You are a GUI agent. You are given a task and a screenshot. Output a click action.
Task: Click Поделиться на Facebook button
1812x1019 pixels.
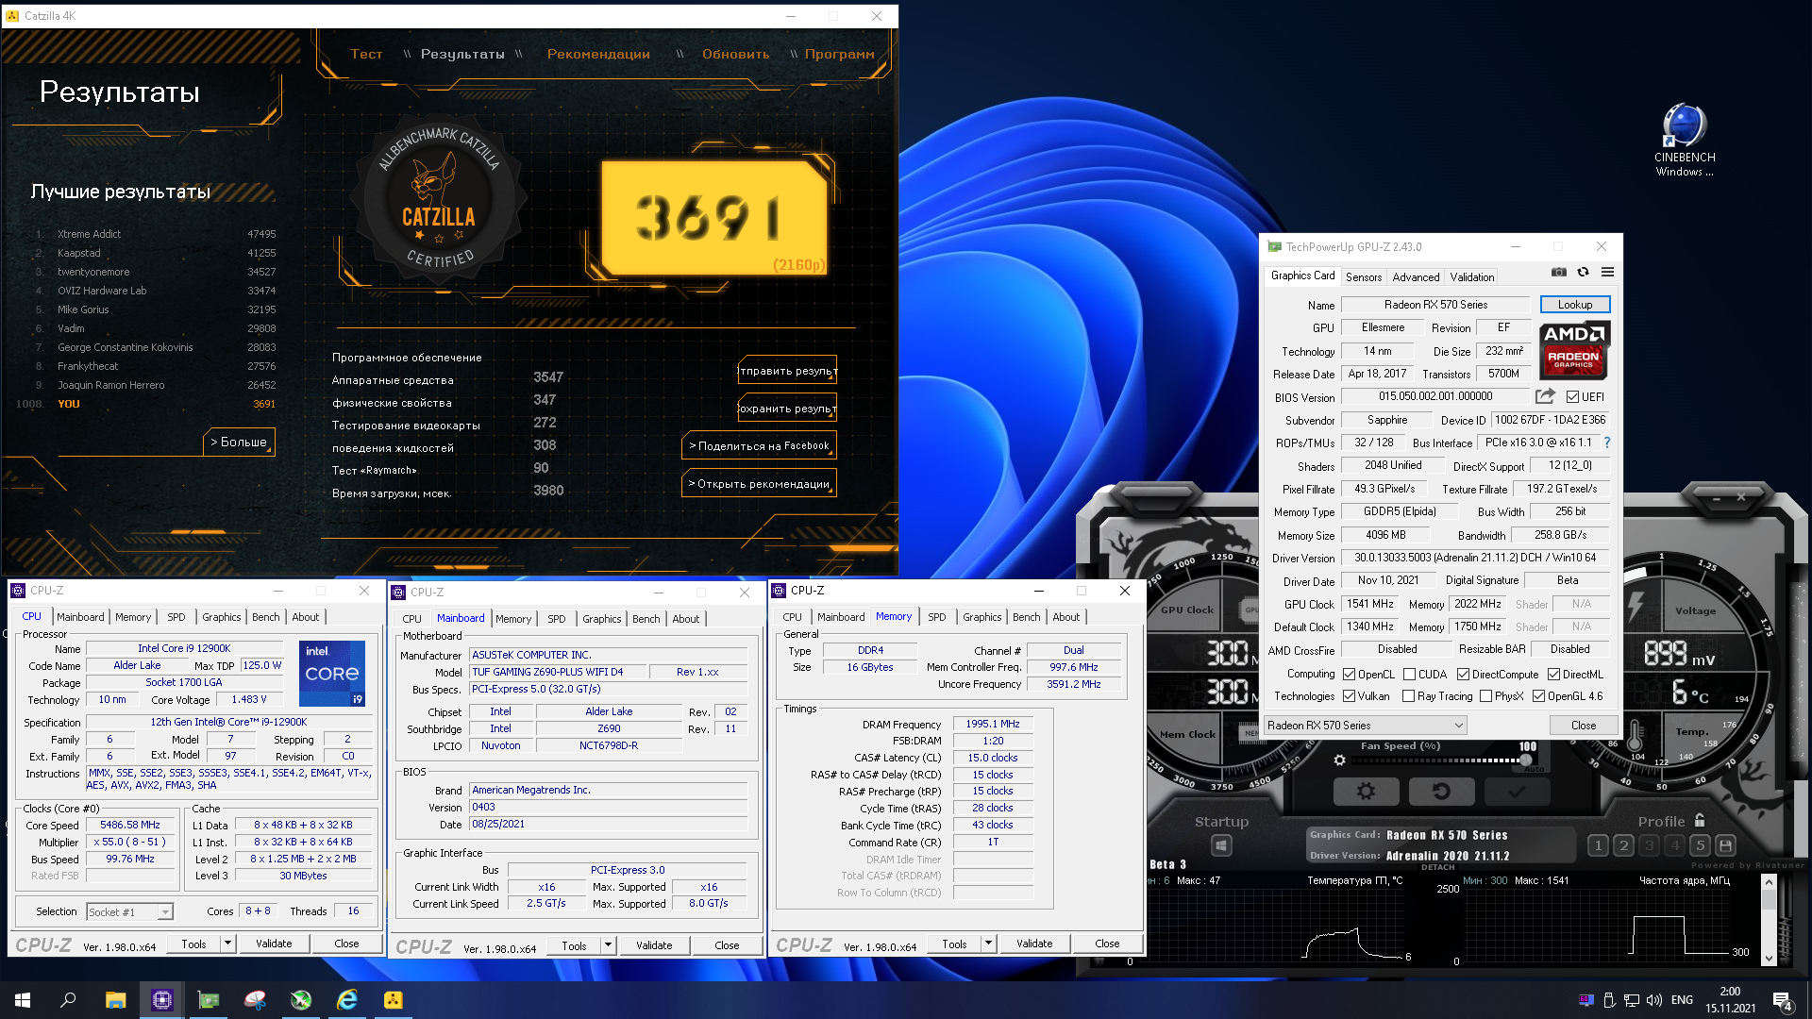point(759,445)
